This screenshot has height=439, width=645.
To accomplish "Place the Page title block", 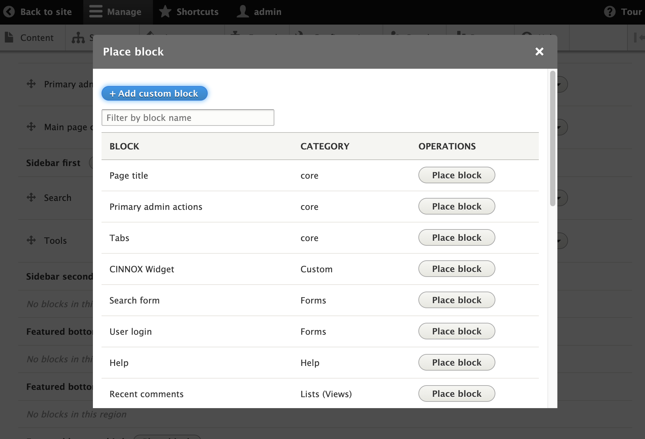I will (457, 175).
